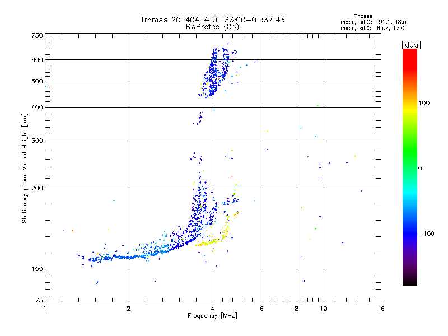Click the '750' y-axis tick label
The height and width of the screenshot is (336, 448).
tap(37, 35)
